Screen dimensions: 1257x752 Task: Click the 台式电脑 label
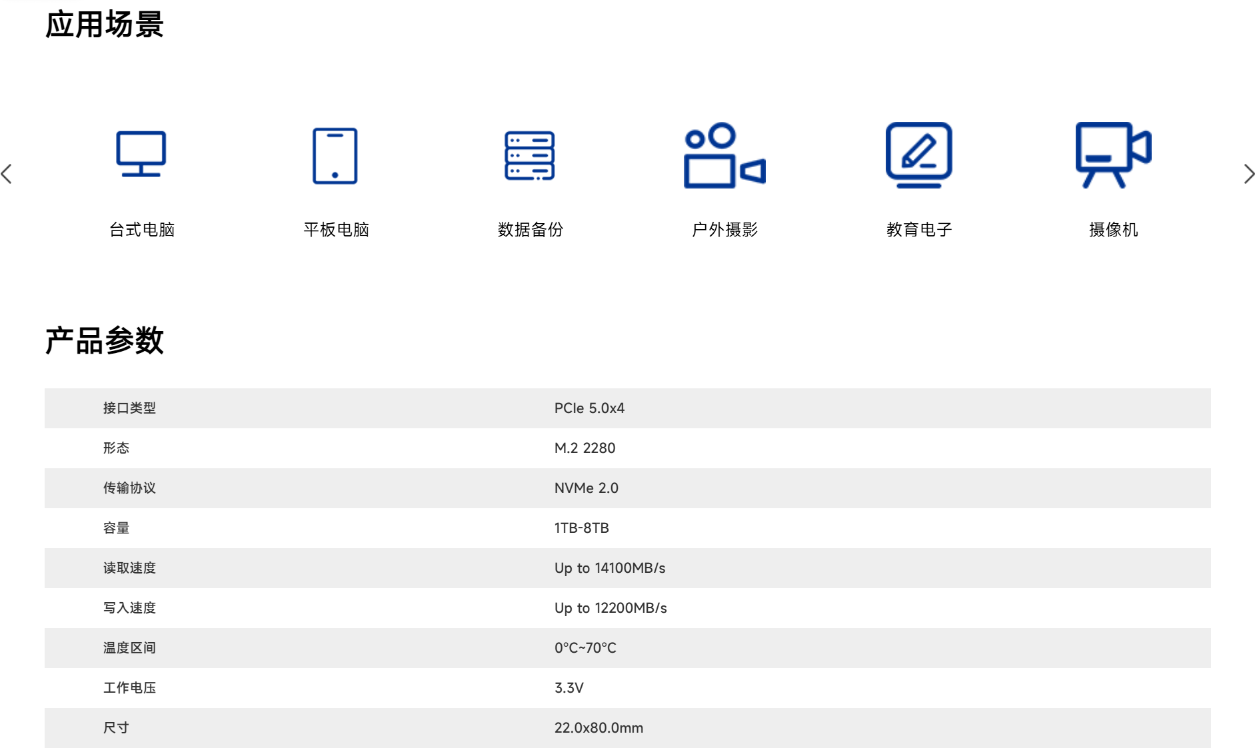tap(142, 230)
